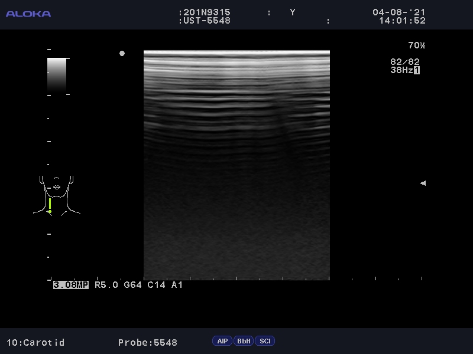
Task: Click the grayscale bar
Action: [x=57, y=75]
